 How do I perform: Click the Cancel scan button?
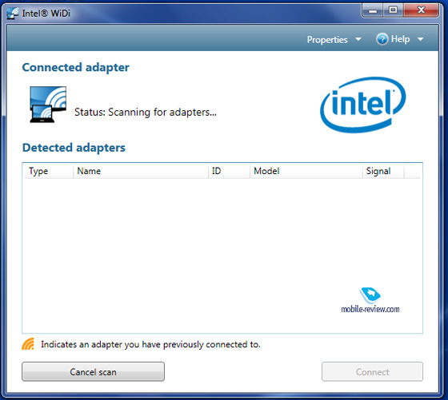coord(93,372)
